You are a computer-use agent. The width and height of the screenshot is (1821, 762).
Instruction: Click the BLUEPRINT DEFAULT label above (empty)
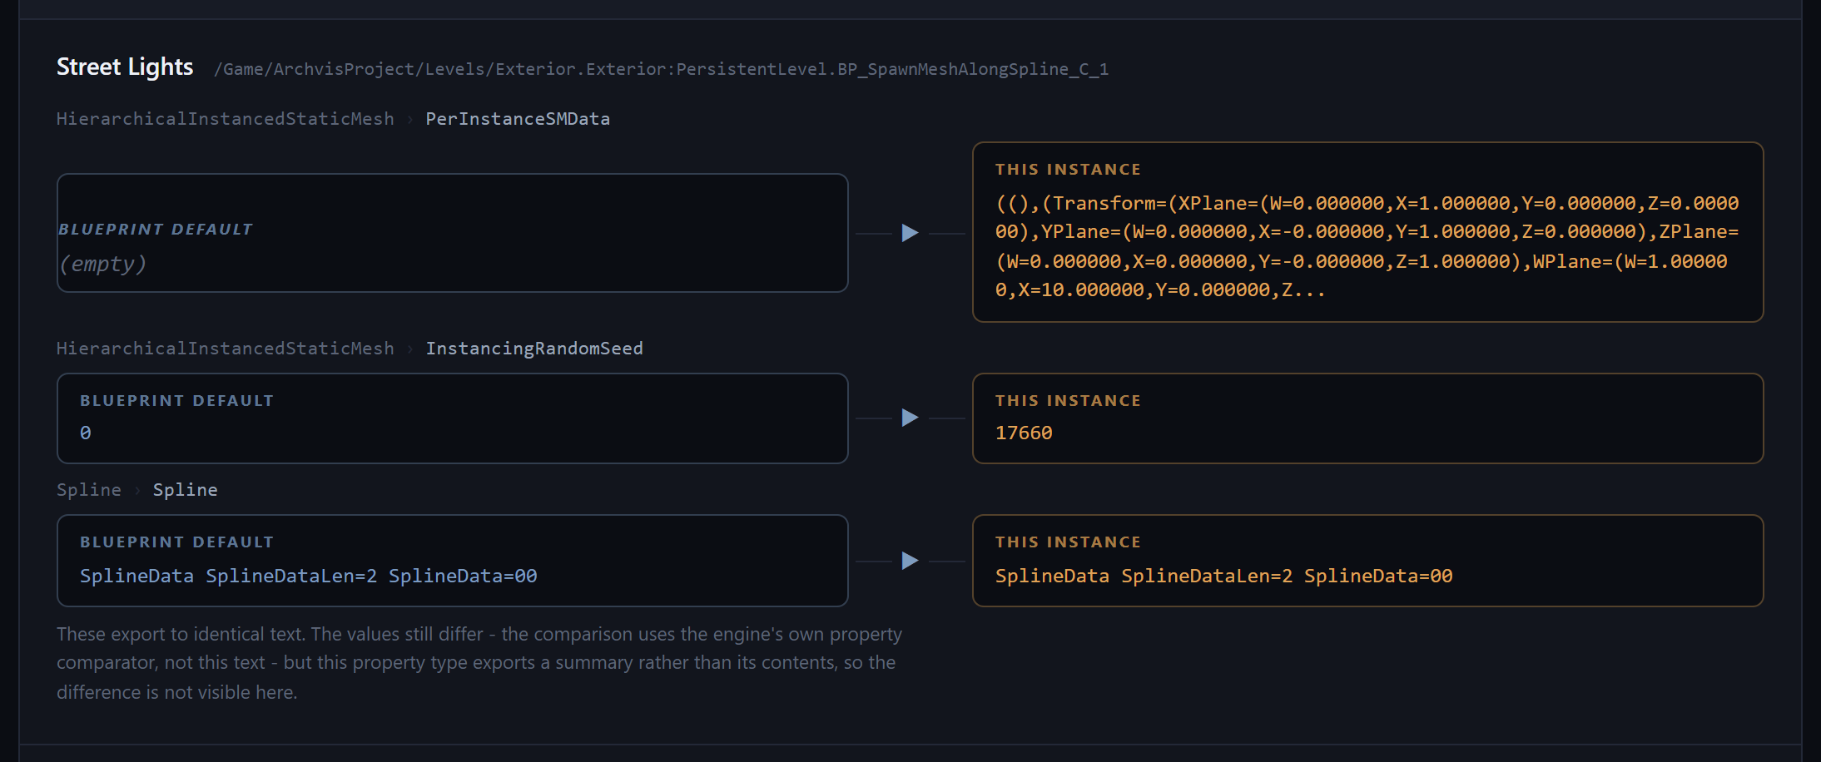156,229
